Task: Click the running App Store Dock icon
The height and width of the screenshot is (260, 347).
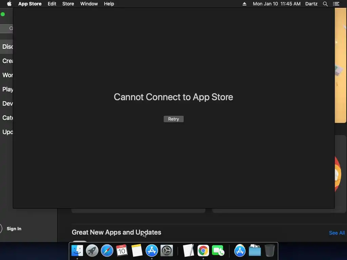Action: [152, 251]
